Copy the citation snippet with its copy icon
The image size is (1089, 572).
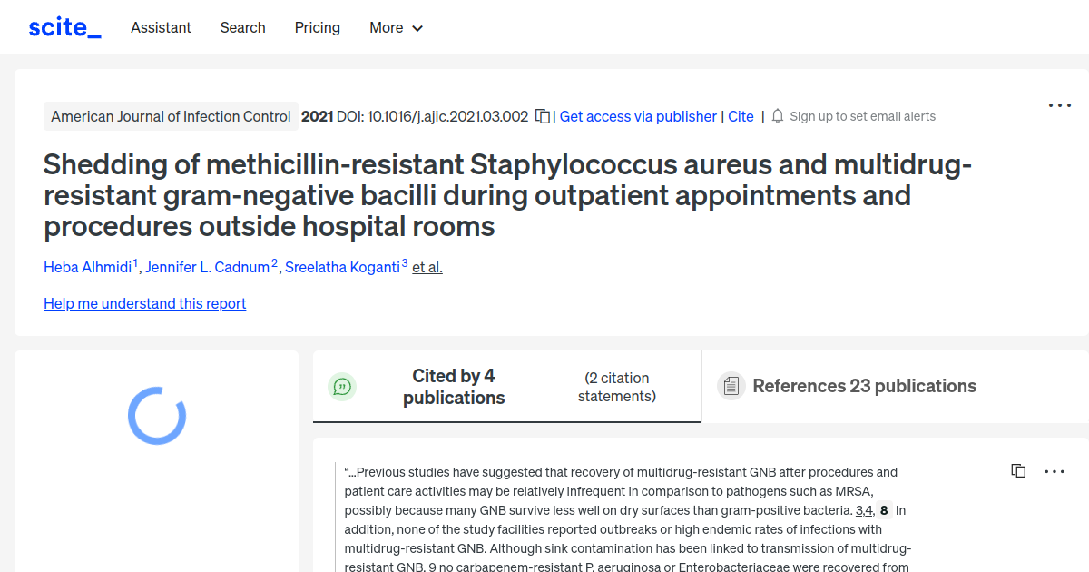click(1018, 470)
